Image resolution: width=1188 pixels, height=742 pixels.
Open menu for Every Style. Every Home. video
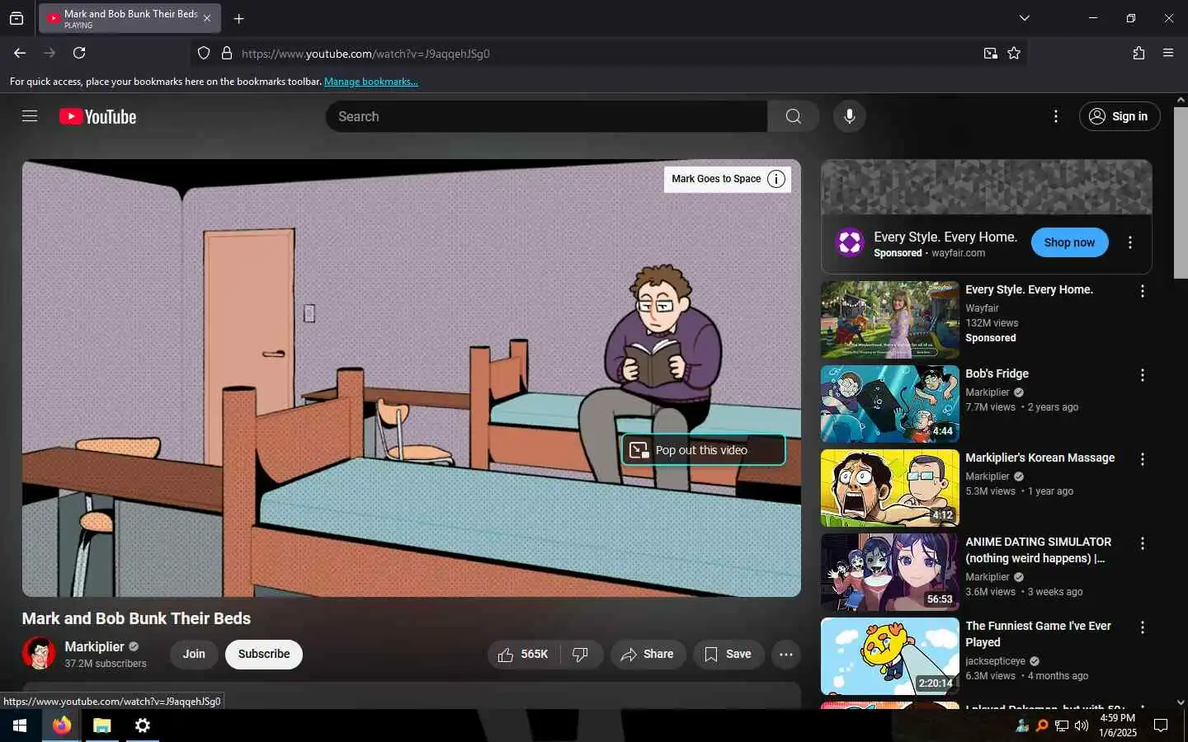pyautogui.click(x=1143, y=291)
